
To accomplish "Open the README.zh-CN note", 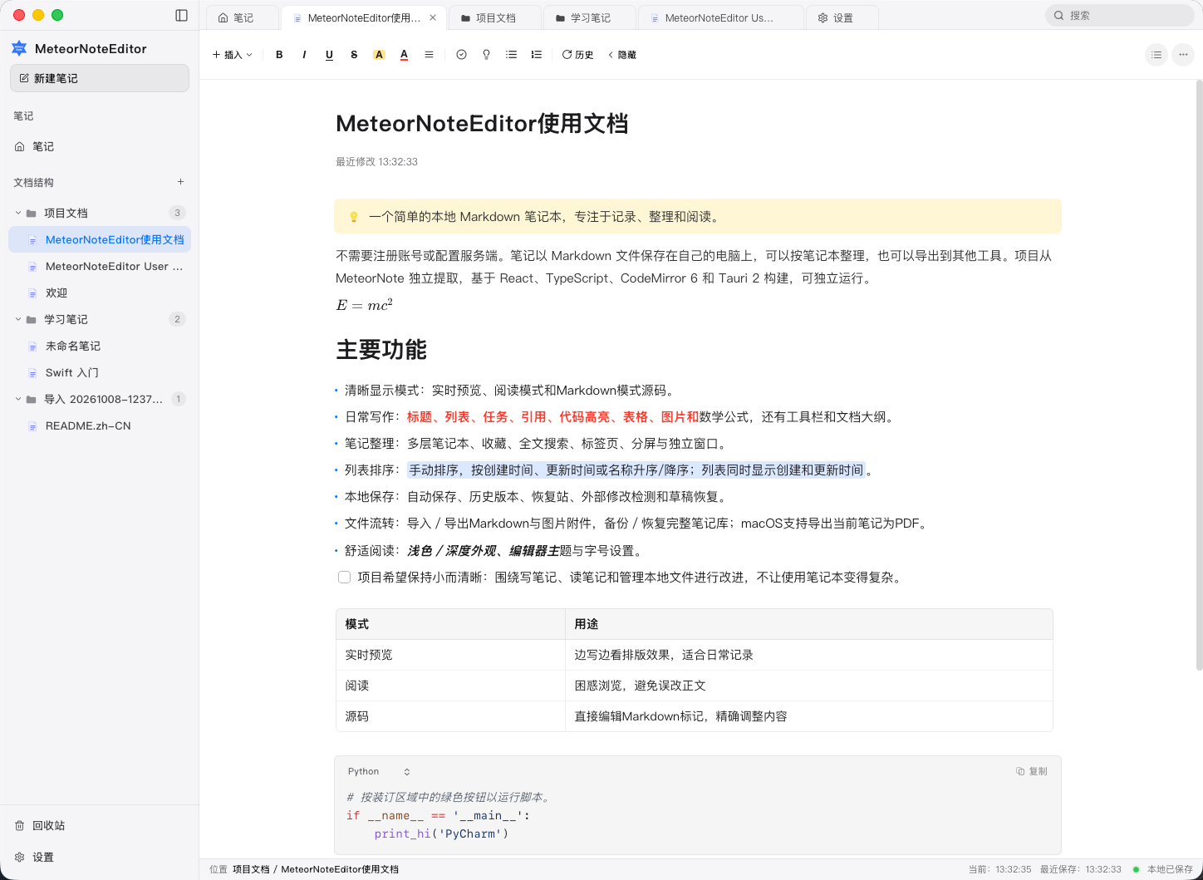I will pos(100,425).
